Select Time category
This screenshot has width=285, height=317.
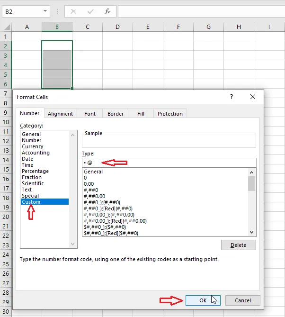[x=27, y=165]
